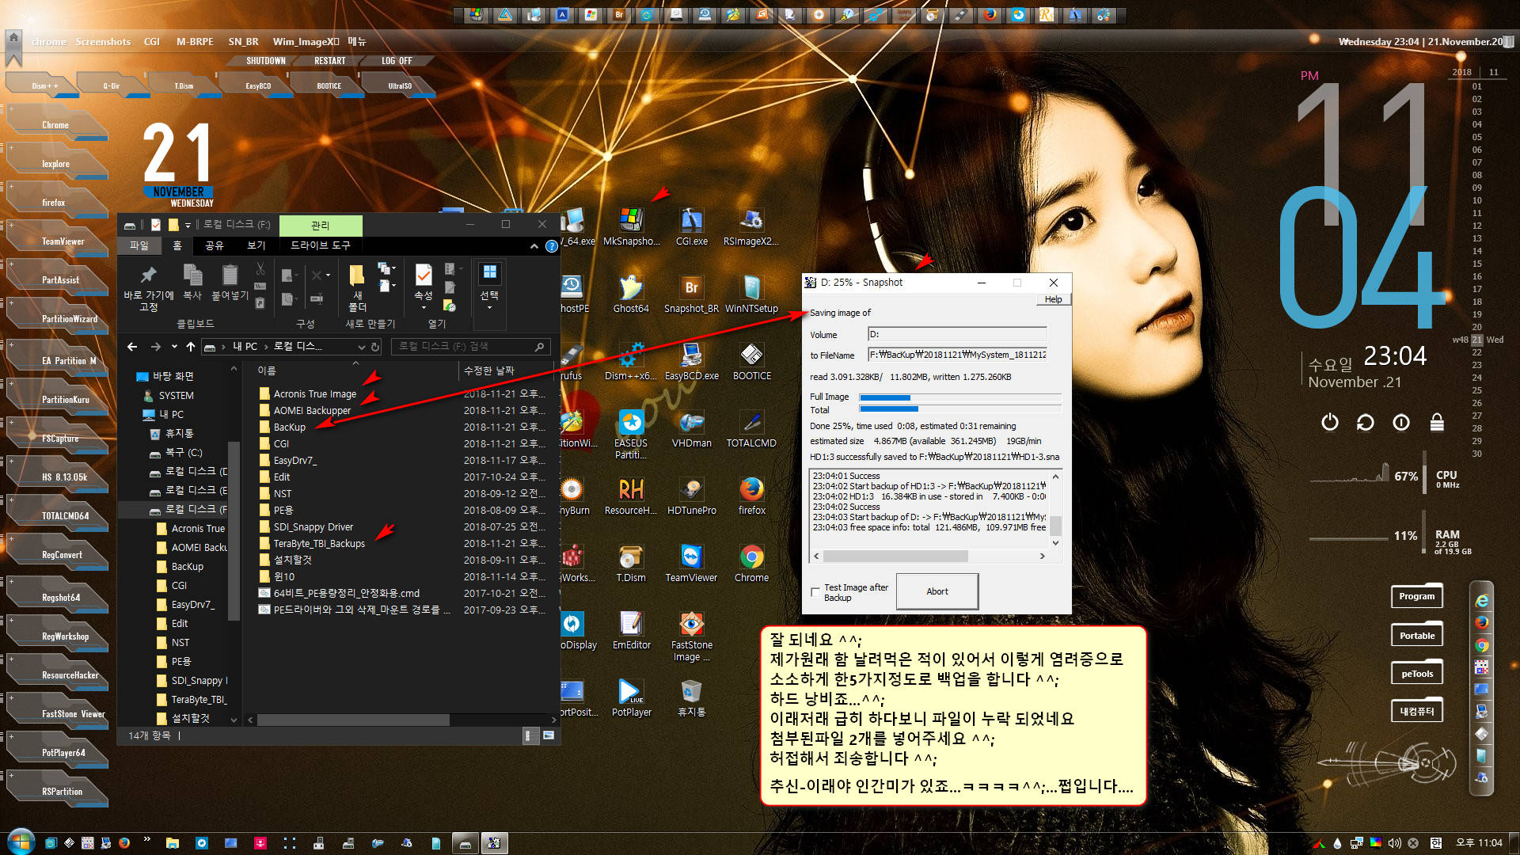Switch to Drive Tools (드라이브 도구) tab
The image size is (1520, 855).
pos(320,245)
